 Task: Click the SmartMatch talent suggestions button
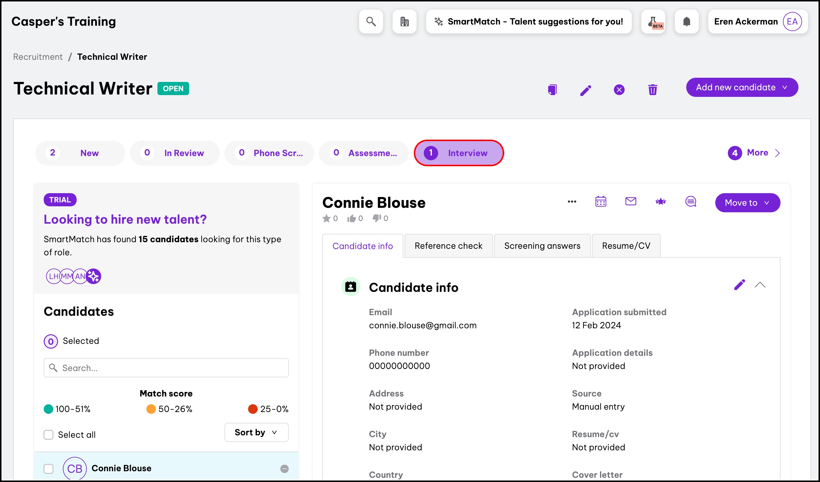pyautogui.click(x=529, y=22)
